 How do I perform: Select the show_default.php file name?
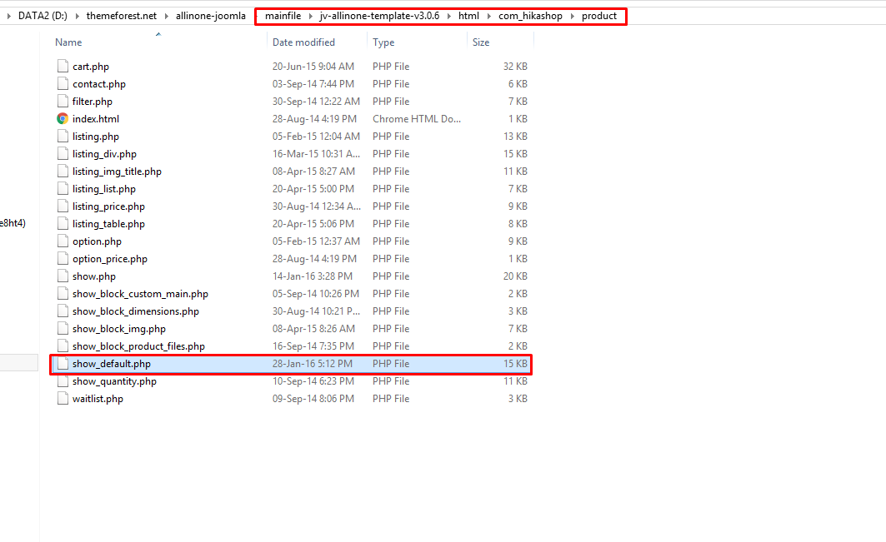coord(112,364)
